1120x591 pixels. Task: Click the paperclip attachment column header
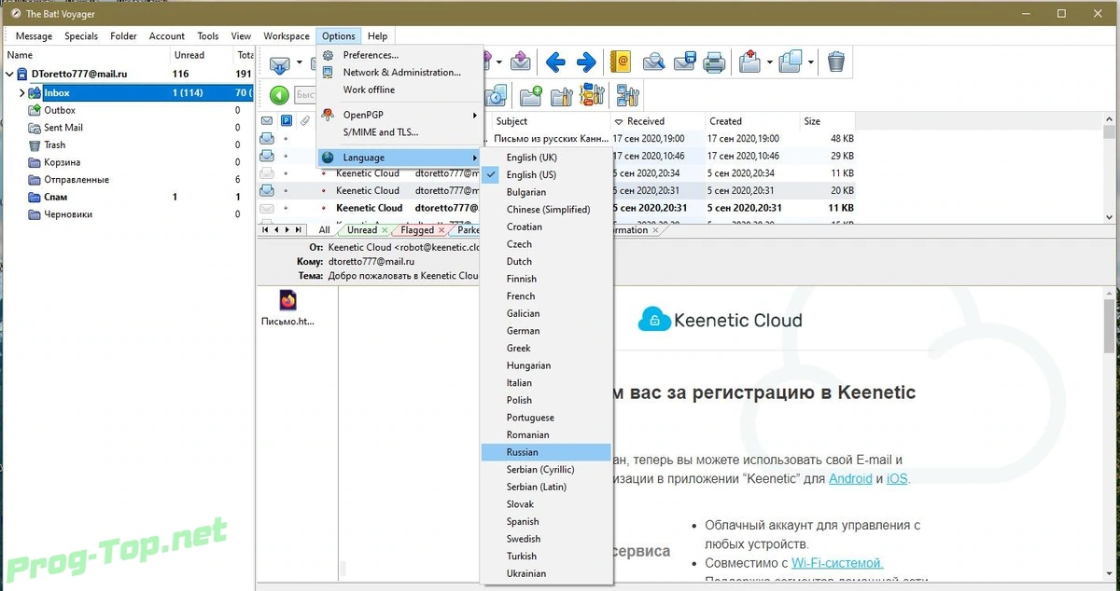[305, 121]
